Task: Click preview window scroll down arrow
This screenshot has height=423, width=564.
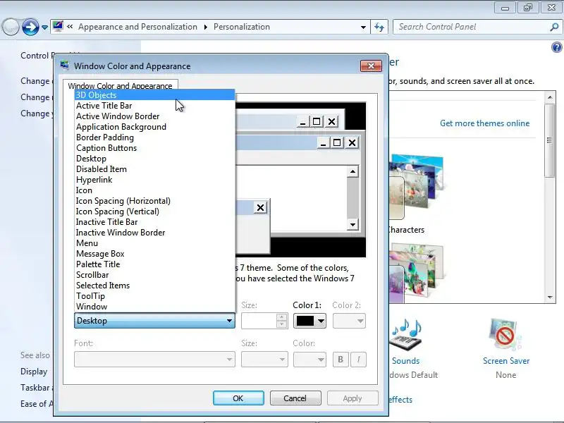Action: [353, 225]
